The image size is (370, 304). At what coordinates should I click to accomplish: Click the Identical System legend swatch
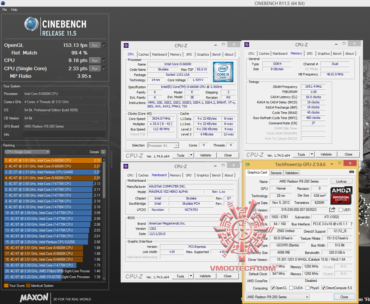[x=28, y=286]
